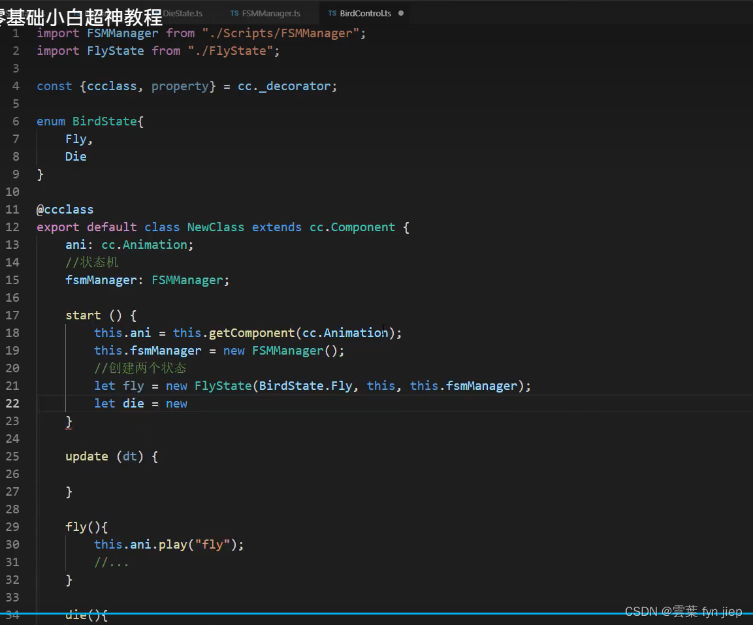Click the '//...' comment on line 31
Viewport: 753px width, 625px height.
pyautogui.click(x=112, y=562)
